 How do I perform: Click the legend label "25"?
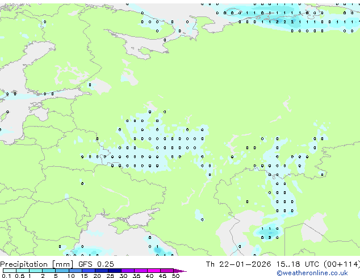coord(110,276)
